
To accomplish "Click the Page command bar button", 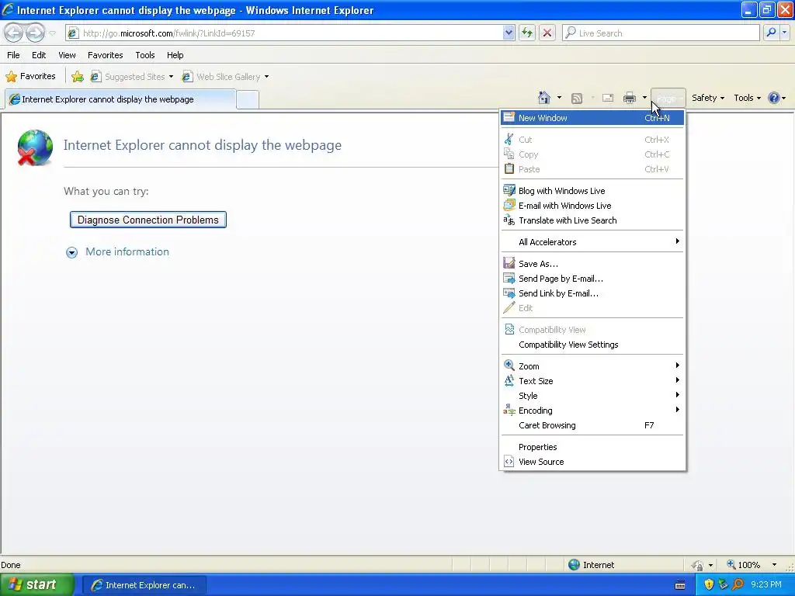I will [x=668, y=98].
